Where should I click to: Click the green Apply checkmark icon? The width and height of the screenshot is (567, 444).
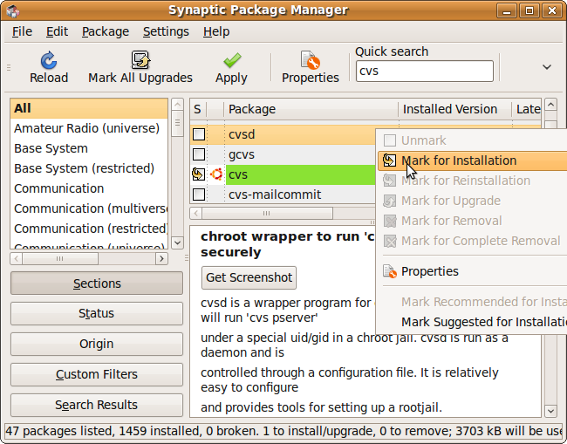(x=232, y=60)
